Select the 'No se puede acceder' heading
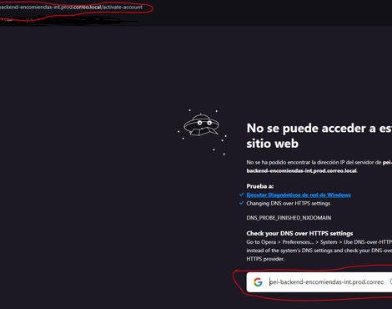Image resolution: width=392 pixels, height=309 pixels. [x=319, y=136]
